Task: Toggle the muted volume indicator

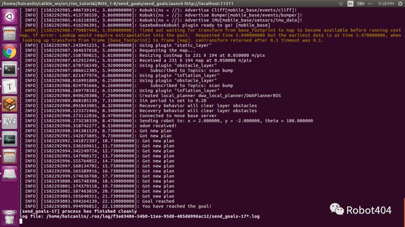Action: coord(370,4)
